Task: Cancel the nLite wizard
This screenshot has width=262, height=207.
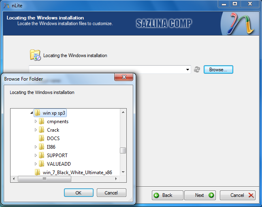Action: pos(238,195)
